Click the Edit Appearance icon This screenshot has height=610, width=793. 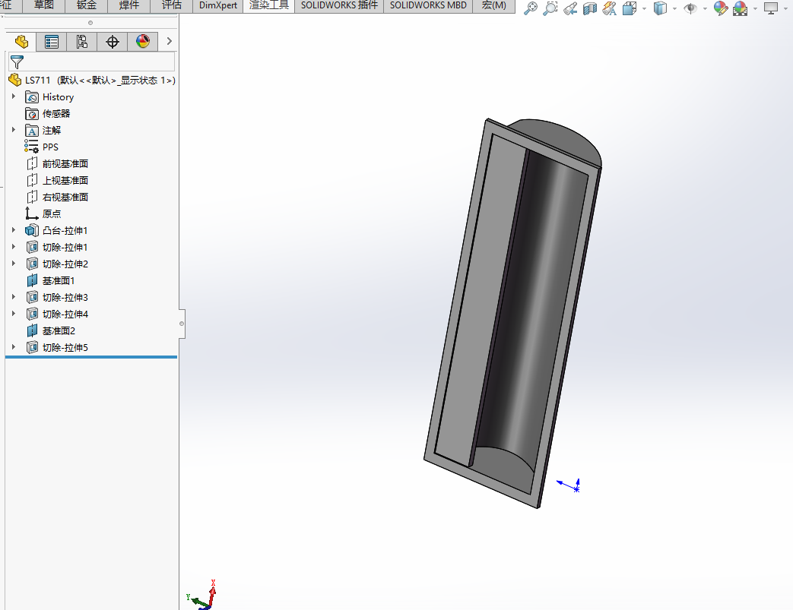[x=720, y=8]
